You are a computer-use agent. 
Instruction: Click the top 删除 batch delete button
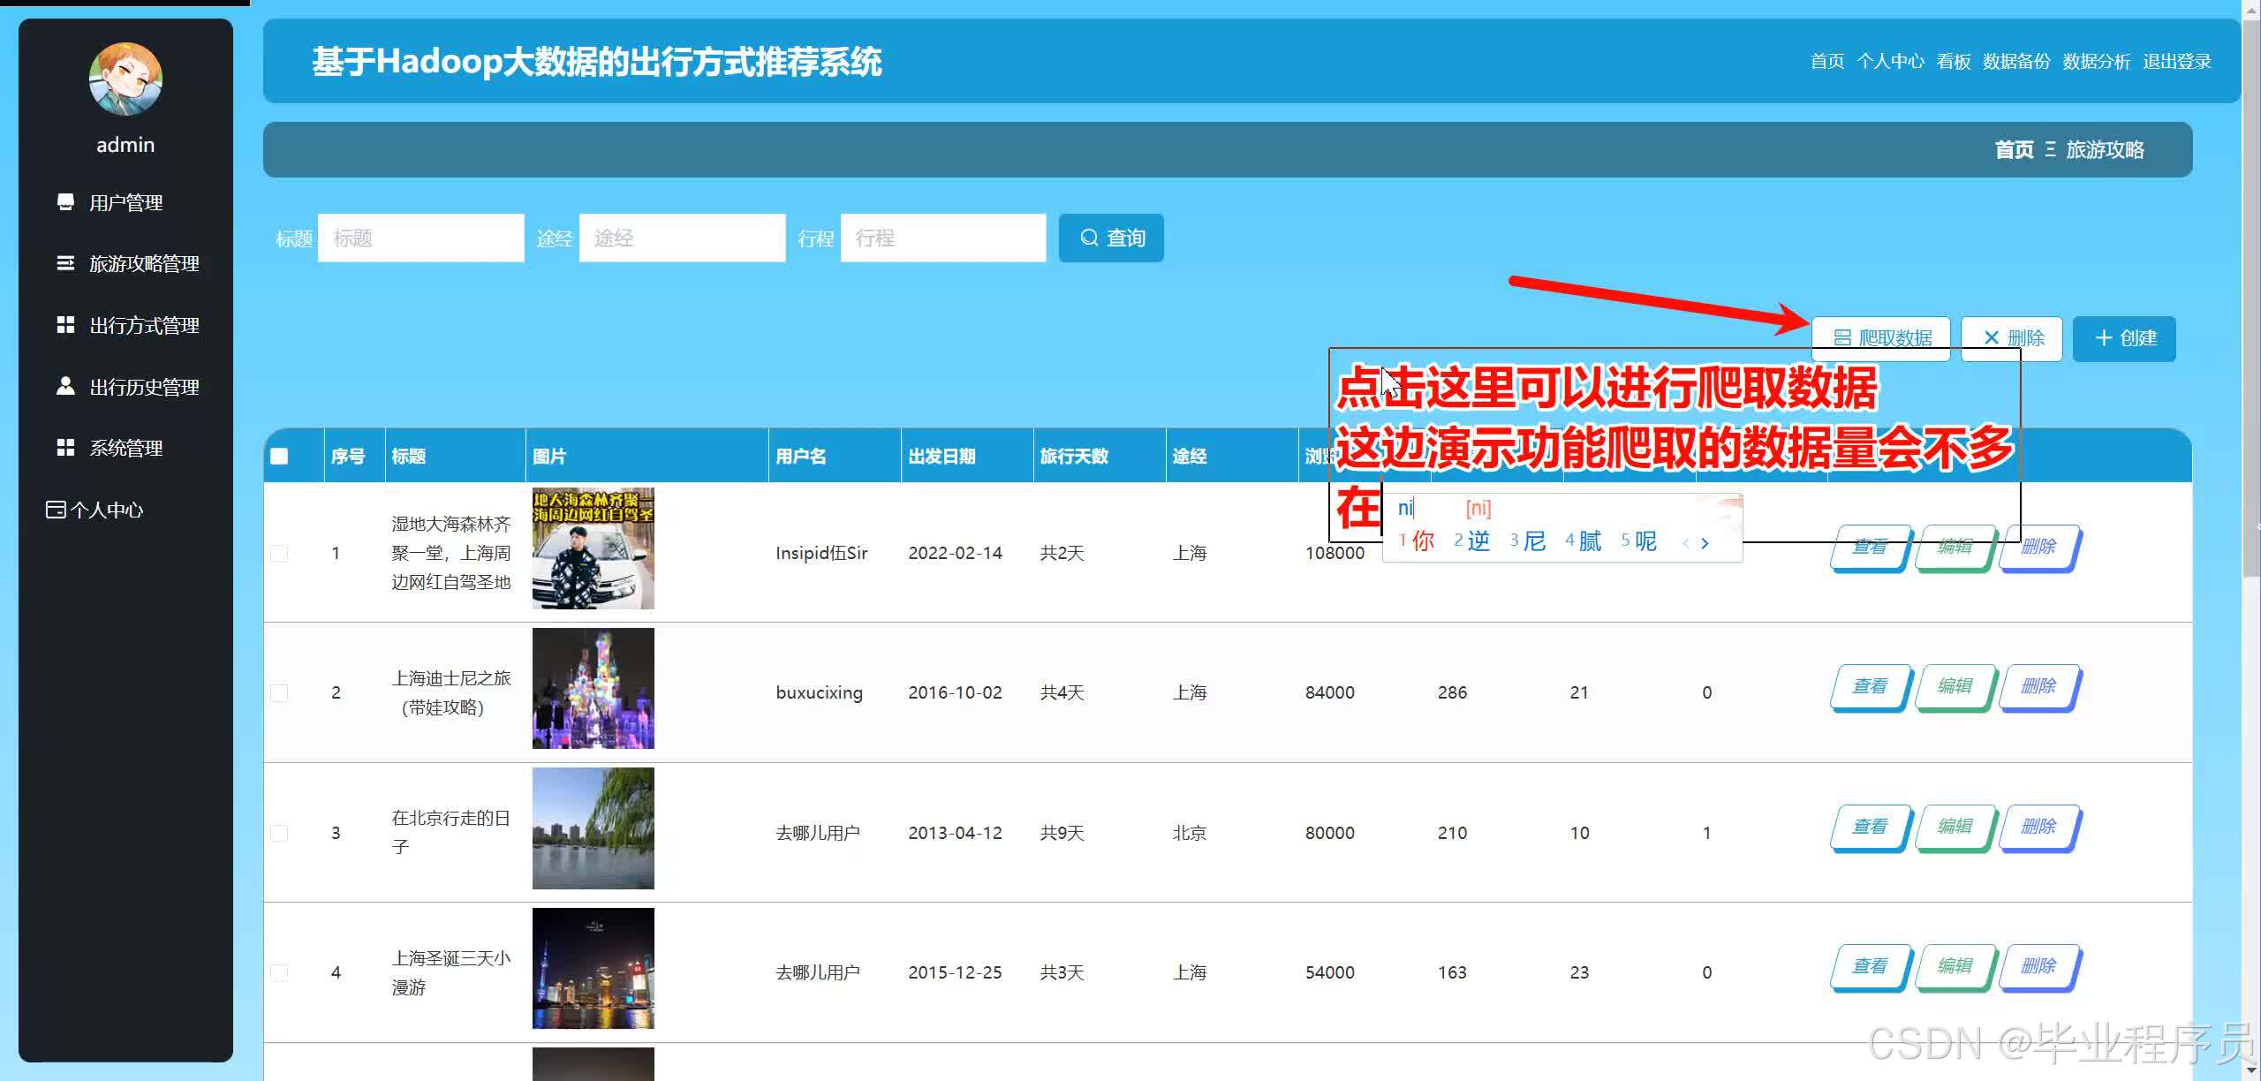2012,338
